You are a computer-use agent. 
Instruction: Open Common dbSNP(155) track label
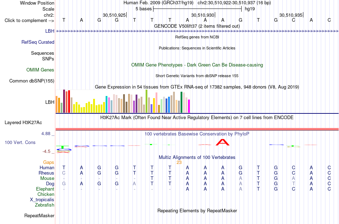tap(32, 81)
